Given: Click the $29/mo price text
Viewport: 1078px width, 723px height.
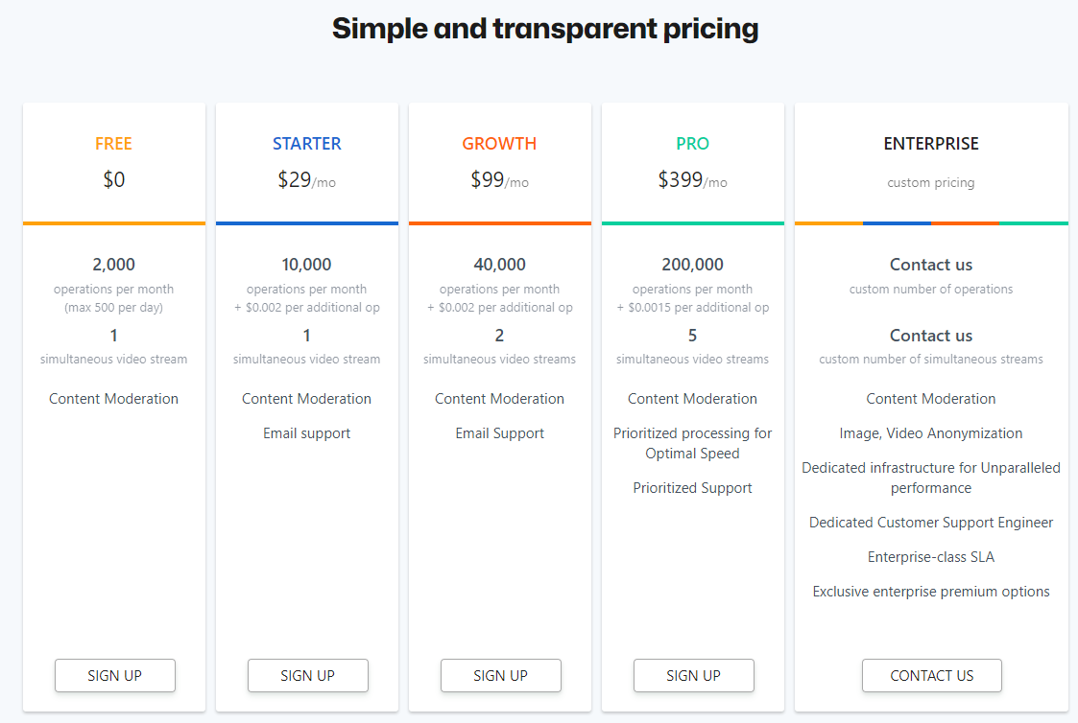Looking at the screenshot, I should coord(306,179).
